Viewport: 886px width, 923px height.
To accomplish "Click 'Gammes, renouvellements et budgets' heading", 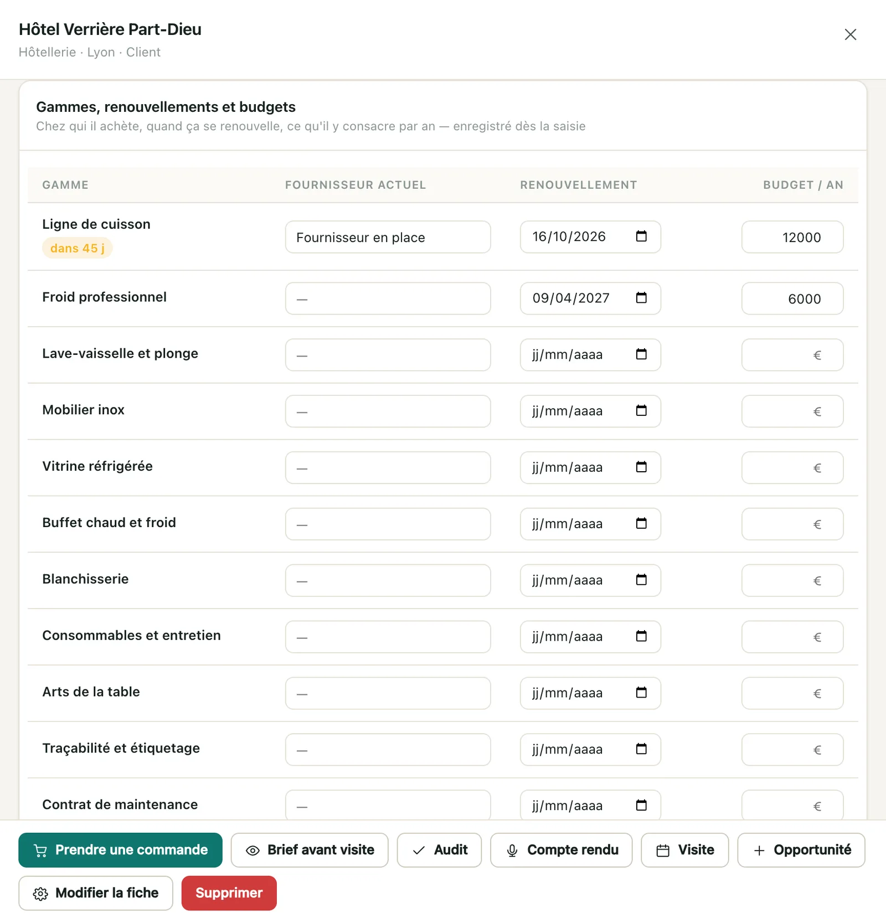I will point(166,107).
